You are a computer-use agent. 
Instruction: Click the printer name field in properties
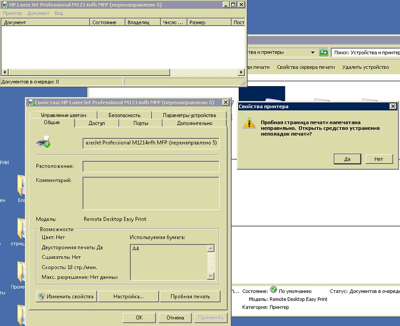click(151, 143)
